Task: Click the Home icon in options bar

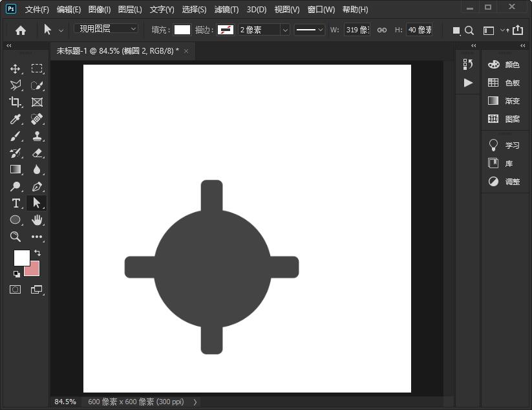Action: [x=21, y=30]
